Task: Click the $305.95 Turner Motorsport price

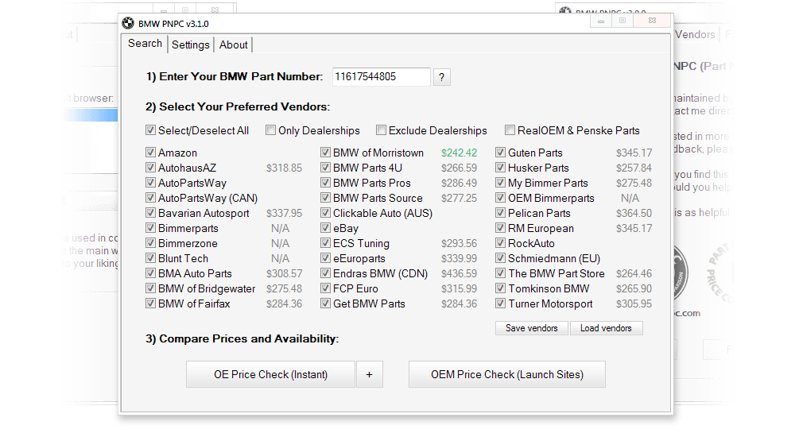Action: [x=634, y=303]
